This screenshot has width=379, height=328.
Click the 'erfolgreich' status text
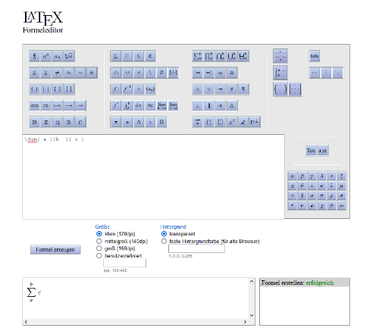tap(320, 283)
